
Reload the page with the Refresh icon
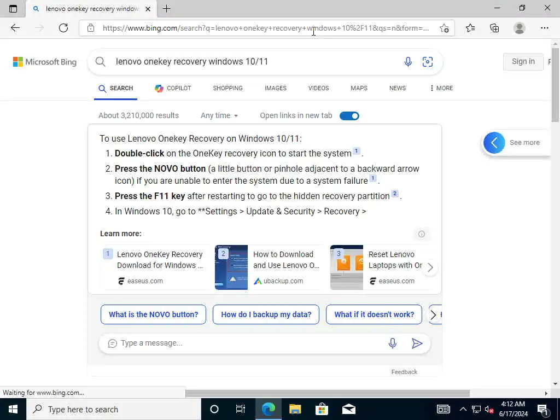coord(63,28)
